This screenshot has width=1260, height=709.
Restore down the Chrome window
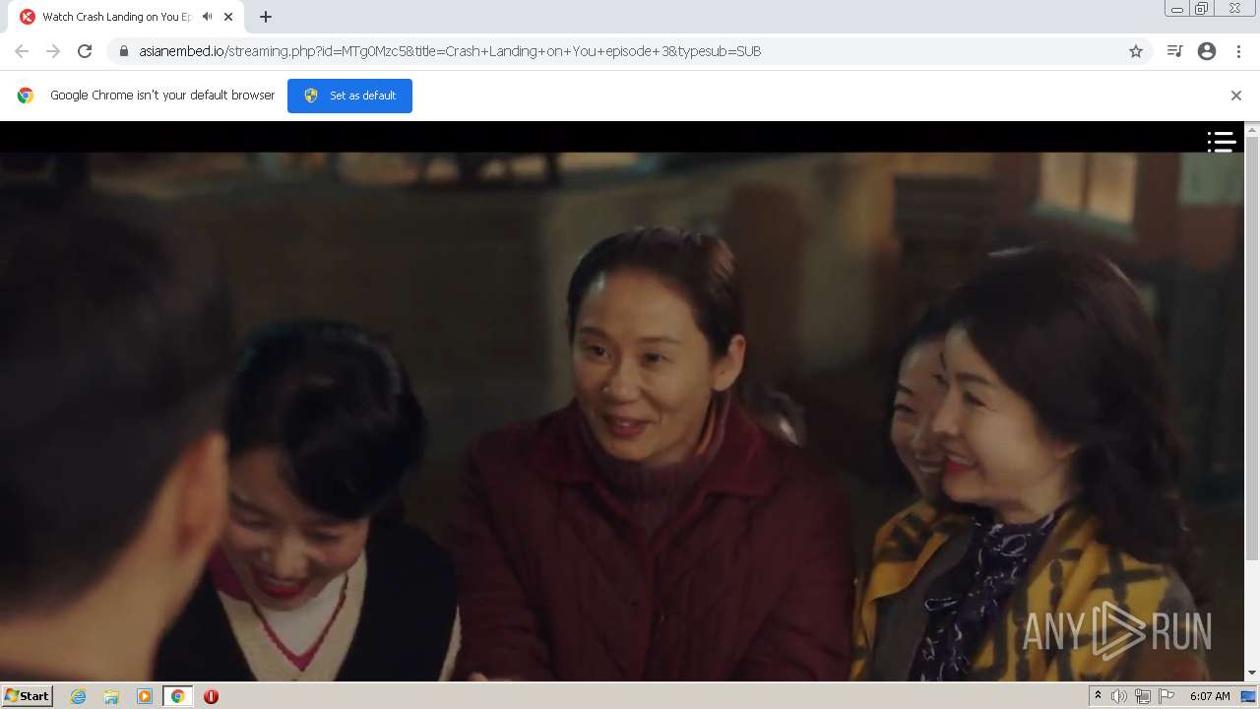pyautogui.click(x=1202, y=9)
